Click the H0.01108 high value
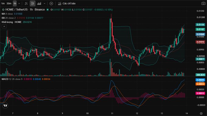The width and height of the screenshot is (207, 116). pos(66,10)
